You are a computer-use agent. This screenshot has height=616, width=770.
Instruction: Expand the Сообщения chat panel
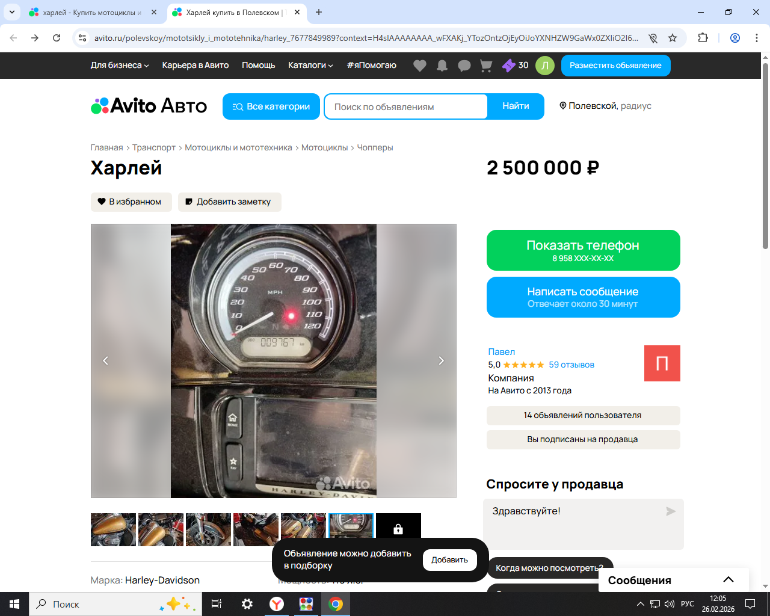click(x=674, y=580)
